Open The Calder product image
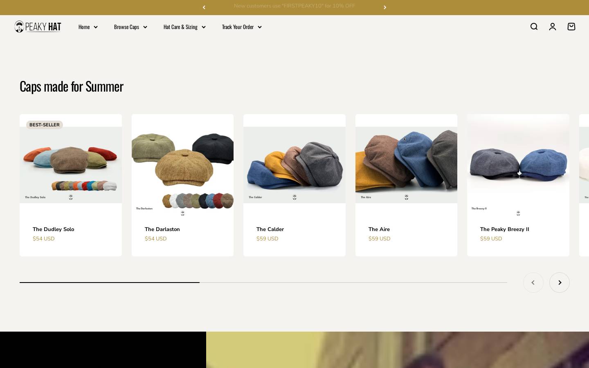The height and width of the screenshot is (368, 589). pos(294,165)
